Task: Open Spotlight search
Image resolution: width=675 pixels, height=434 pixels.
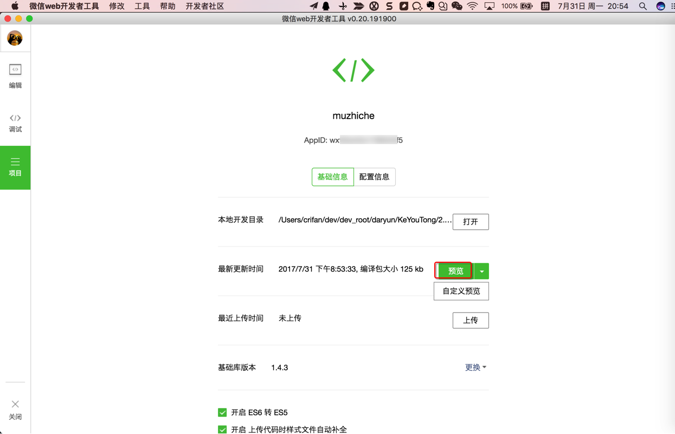Action: (643, 6)
